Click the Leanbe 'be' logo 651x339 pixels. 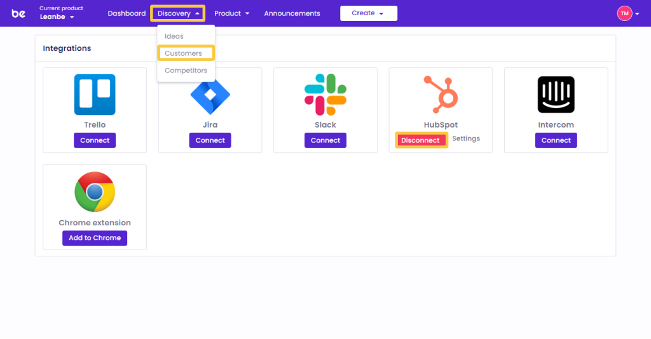point(18,13)
